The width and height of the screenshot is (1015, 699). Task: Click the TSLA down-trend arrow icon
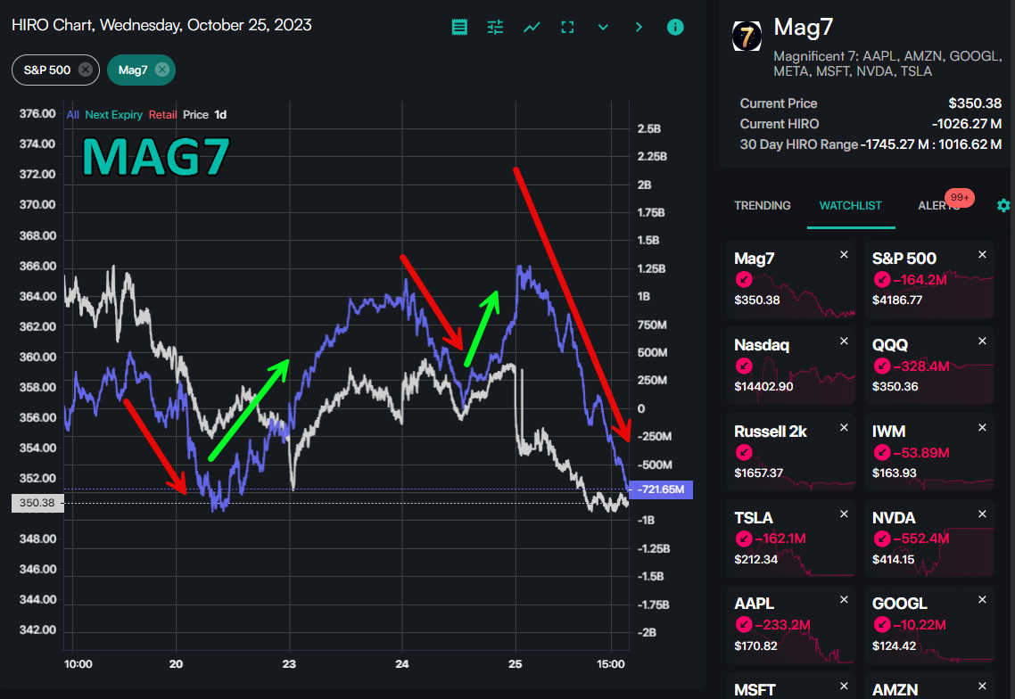pos(744,539)
